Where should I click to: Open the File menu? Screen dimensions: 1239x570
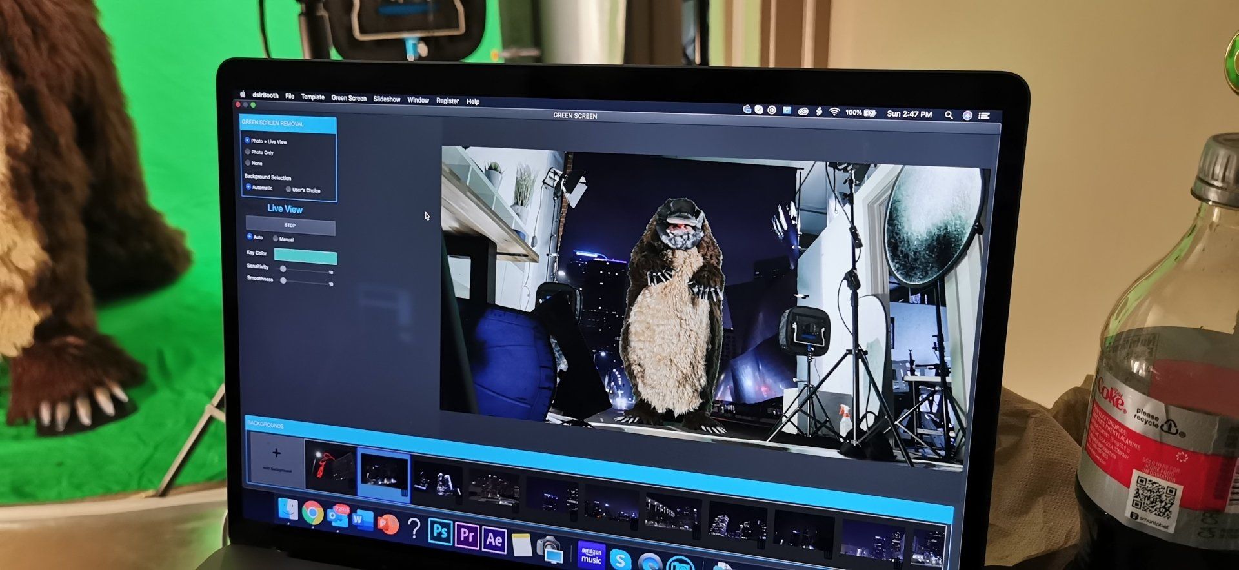(290, 96)
